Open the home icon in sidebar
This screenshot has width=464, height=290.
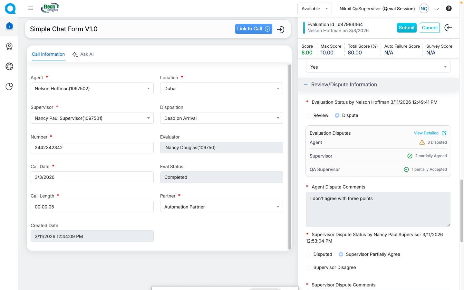(x=9, y=26)
